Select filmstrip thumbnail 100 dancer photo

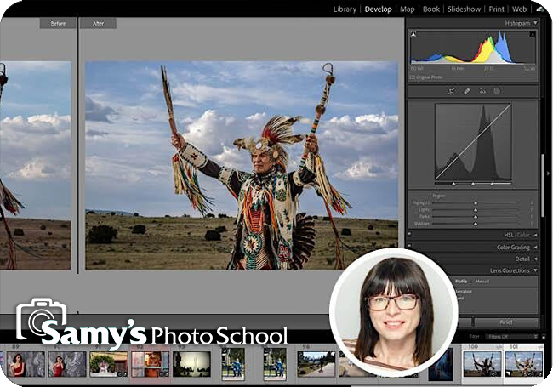click(482, 364)
